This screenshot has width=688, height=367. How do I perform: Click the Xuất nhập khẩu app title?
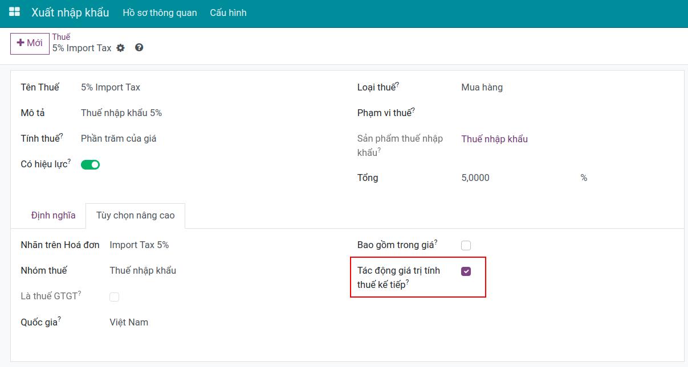coord(70,13)
